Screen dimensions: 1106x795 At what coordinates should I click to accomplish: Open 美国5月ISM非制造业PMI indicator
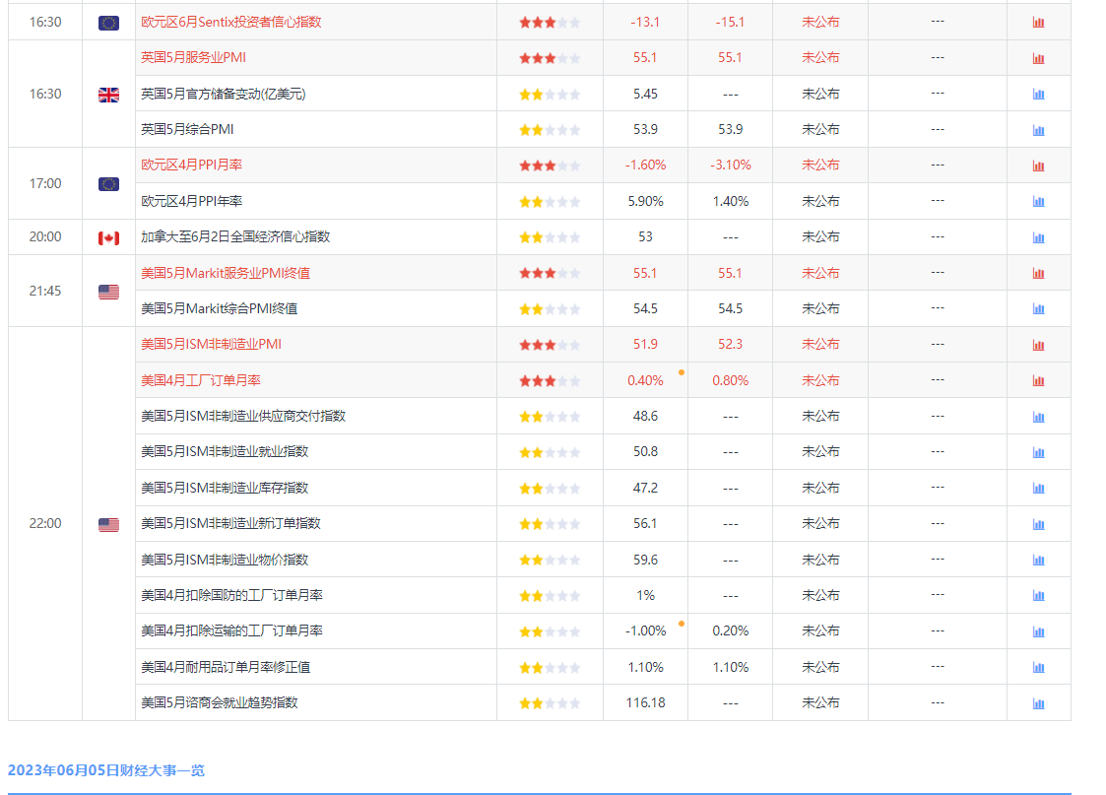(211, 344)
